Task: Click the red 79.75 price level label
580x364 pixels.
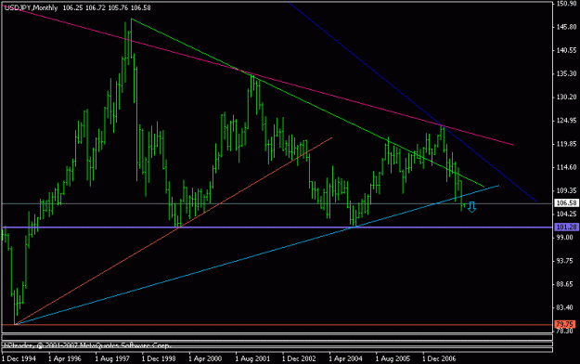Action: point(565,324)
